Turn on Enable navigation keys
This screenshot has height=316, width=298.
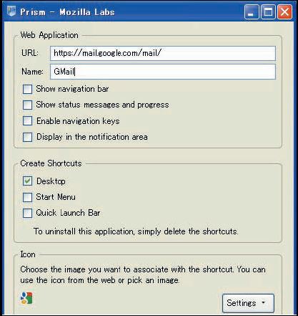pos(27,121)
